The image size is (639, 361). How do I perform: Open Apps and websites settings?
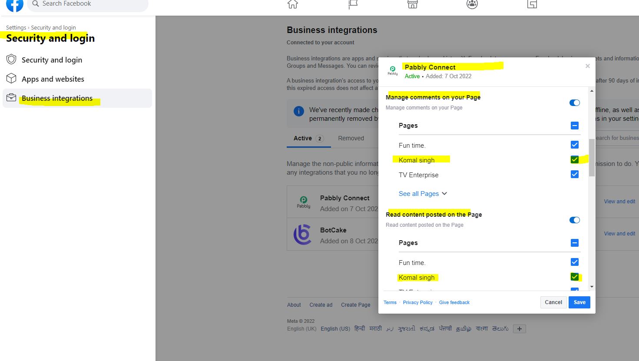[77, 79]
